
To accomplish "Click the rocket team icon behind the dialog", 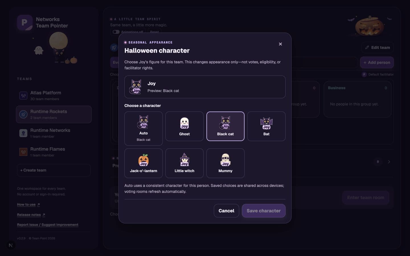I will pyautogui.click(x=114, y=48).
